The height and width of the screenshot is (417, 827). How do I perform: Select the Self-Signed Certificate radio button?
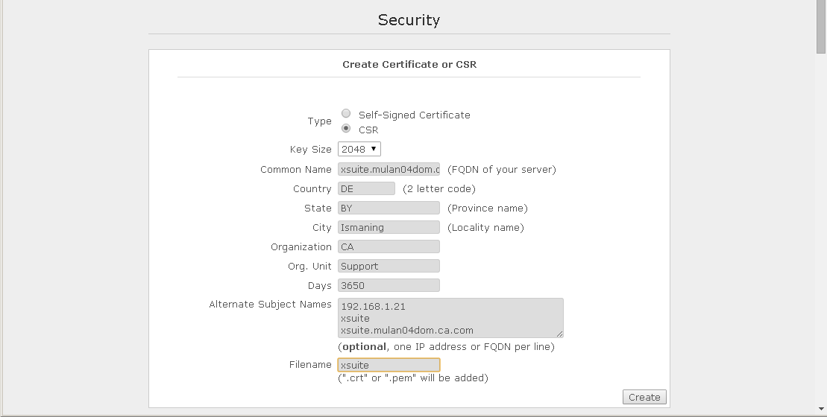click(346, 114)
